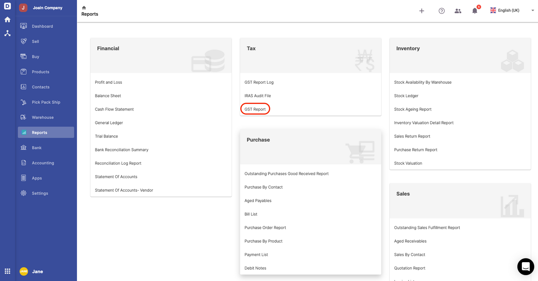Viewport: 538px width, 281px height.
Task: Click the hierarchy icon in left rail
Action: pos(7,33)
